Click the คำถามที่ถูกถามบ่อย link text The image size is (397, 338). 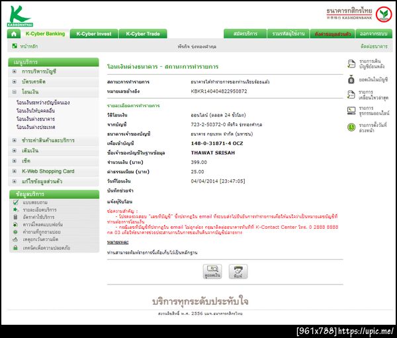coord(42,232)
